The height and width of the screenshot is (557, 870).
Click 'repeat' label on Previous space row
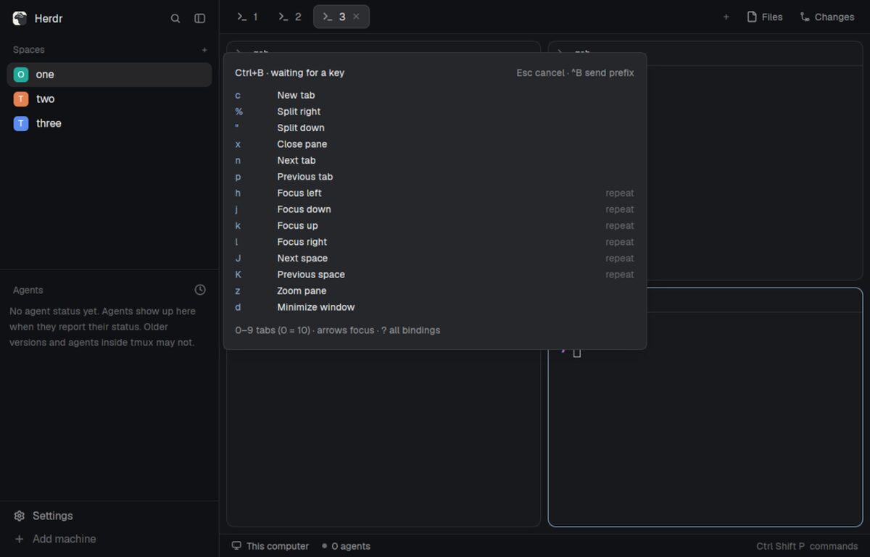tap(620, 275)
